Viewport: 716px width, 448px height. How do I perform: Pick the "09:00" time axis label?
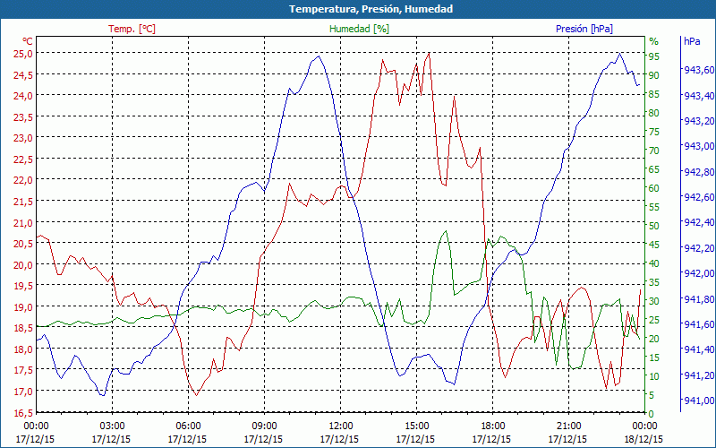[x=264, y=426]
